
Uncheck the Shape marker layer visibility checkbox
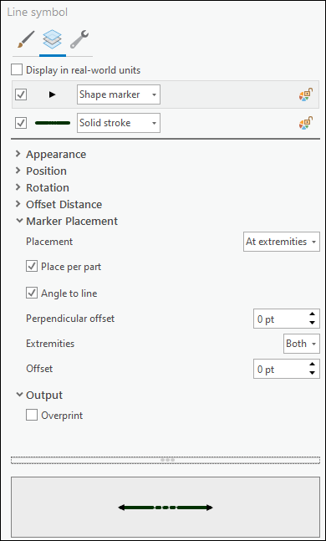tap(21, 94)
